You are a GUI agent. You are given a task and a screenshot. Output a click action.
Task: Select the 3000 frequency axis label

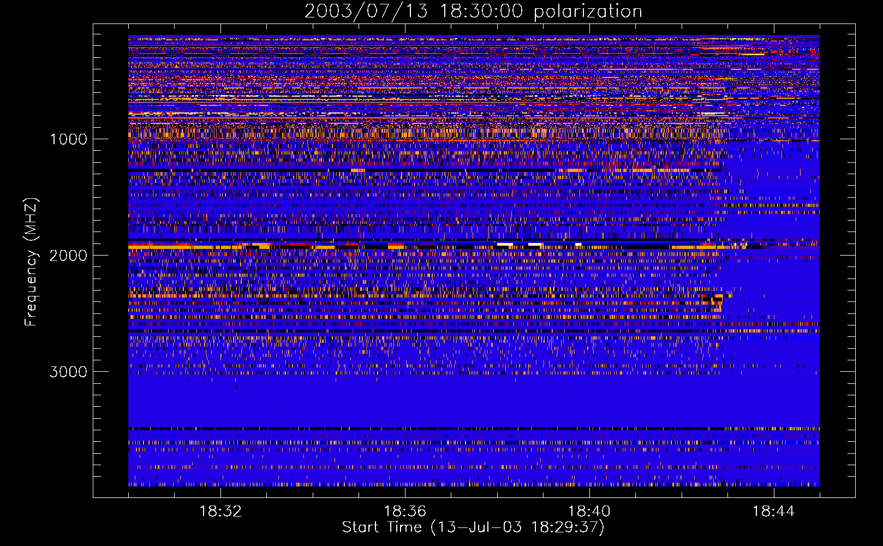pyautogui.click(x=68, y=372)
